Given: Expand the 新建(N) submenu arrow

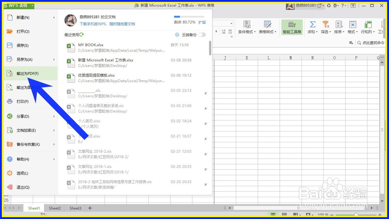Looking at the screenshot, I should point(54,18).
